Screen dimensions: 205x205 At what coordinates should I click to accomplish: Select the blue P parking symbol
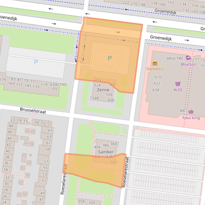[x=36, y=62]
